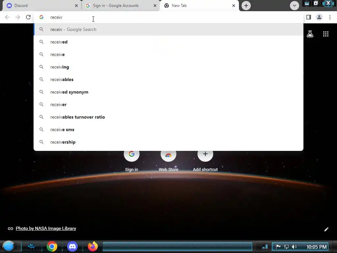
Task: Reload the page
Action: coord(28,17)
